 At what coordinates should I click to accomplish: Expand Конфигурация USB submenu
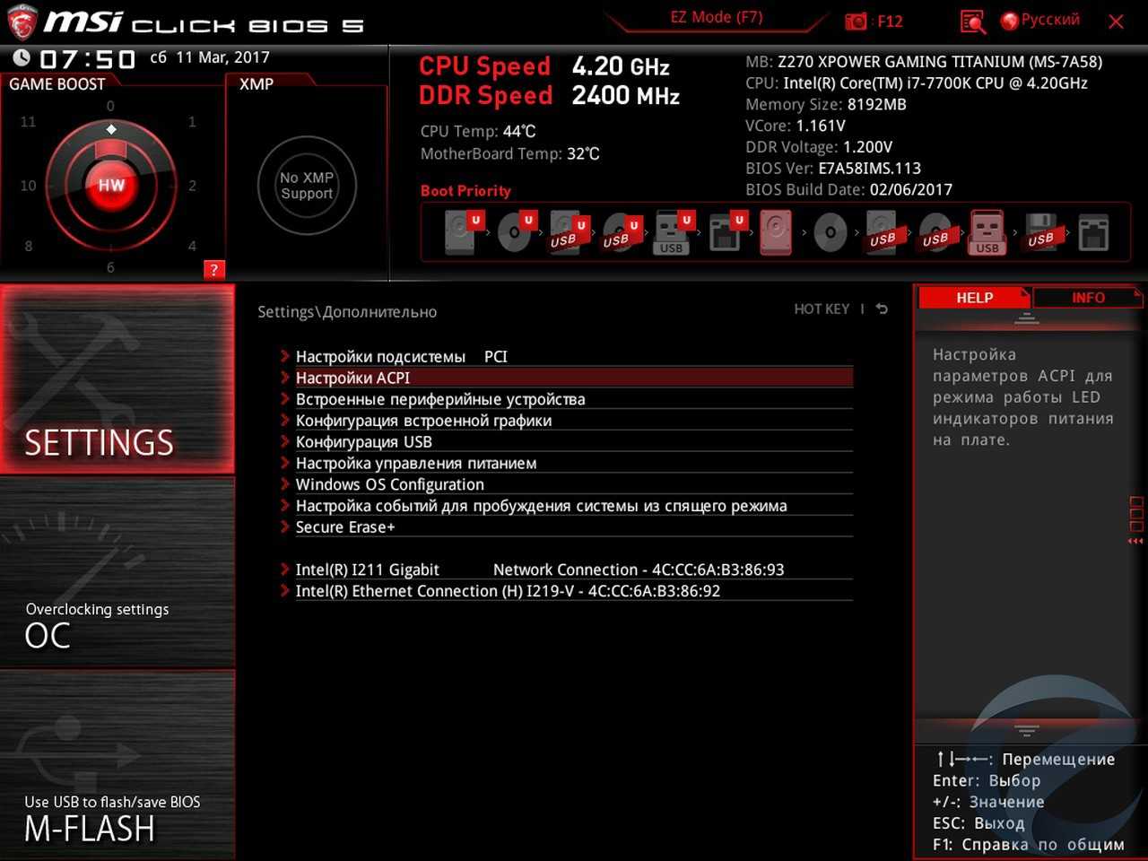363,442
